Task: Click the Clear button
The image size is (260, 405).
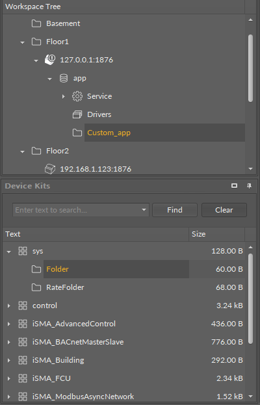Action: [x=224, y=210]
